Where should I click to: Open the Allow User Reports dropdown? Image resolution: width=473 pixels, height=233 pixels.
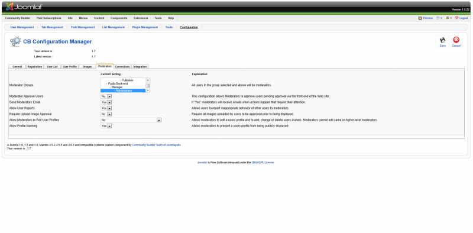coord(106,108)
